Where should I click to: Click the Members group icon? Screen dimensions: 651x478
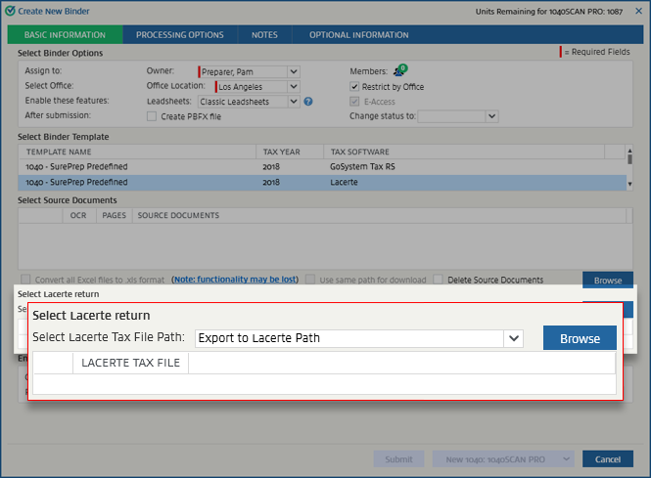(399, 71)
